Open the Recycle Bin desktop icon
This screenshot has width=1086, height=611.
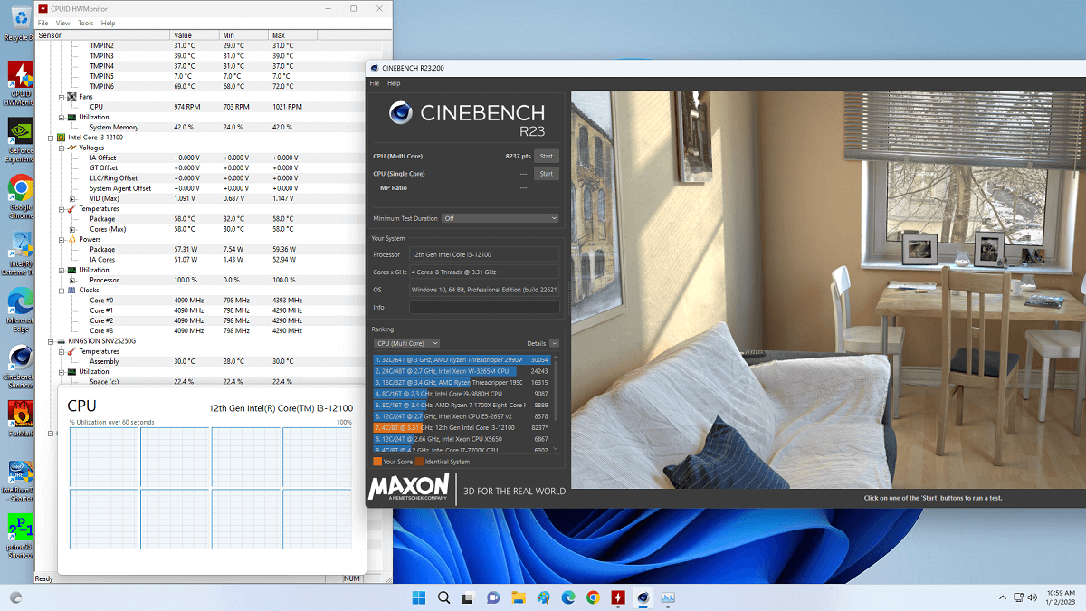[20, 22]
